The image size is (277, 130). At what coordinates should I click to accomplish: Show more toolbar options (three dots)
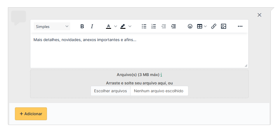pos(240,26)
